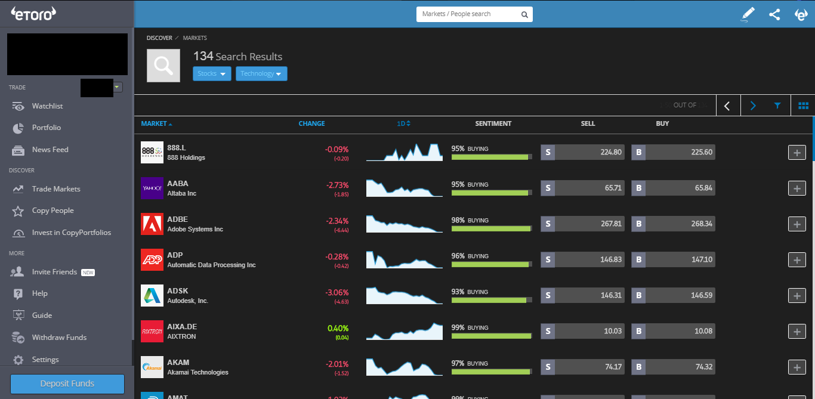Click the Buy button for ADP at 147.10

tap(673, 259)
